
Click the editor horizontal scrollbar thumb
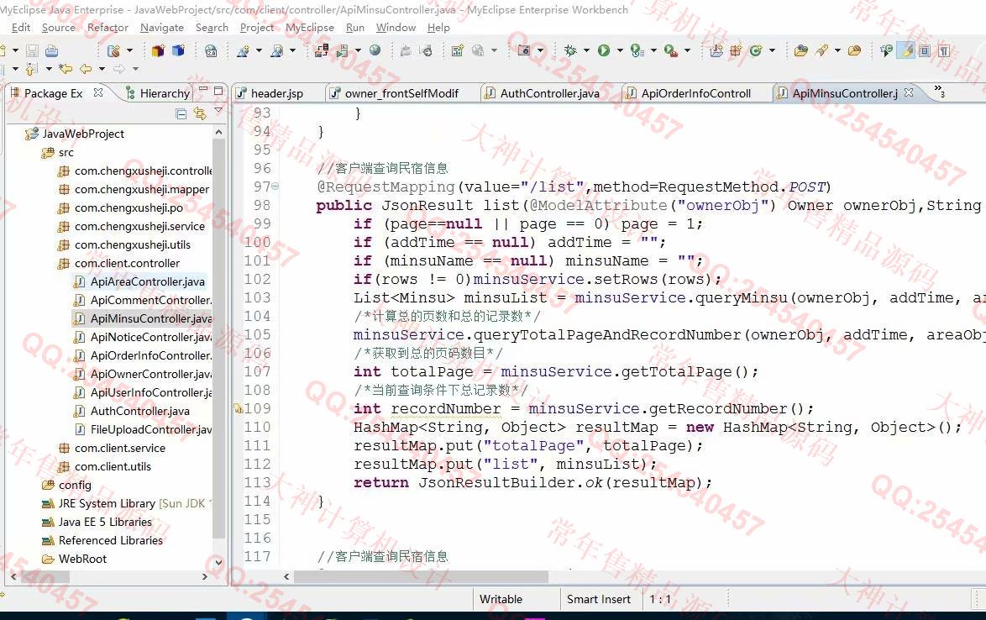[x=422, y=576]
